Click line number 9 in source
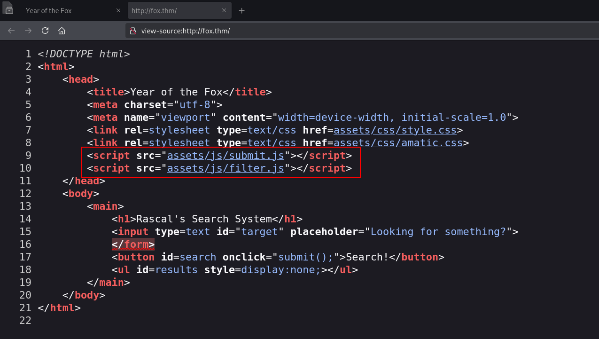This screenshot has width=599, height=339. [x=28, y=156]
